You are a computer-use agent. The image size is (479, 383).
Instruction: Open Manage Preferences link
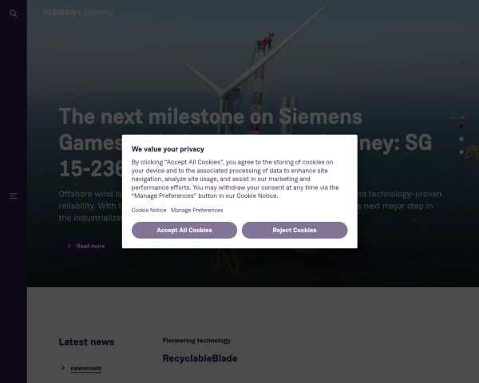pos(196,210)
